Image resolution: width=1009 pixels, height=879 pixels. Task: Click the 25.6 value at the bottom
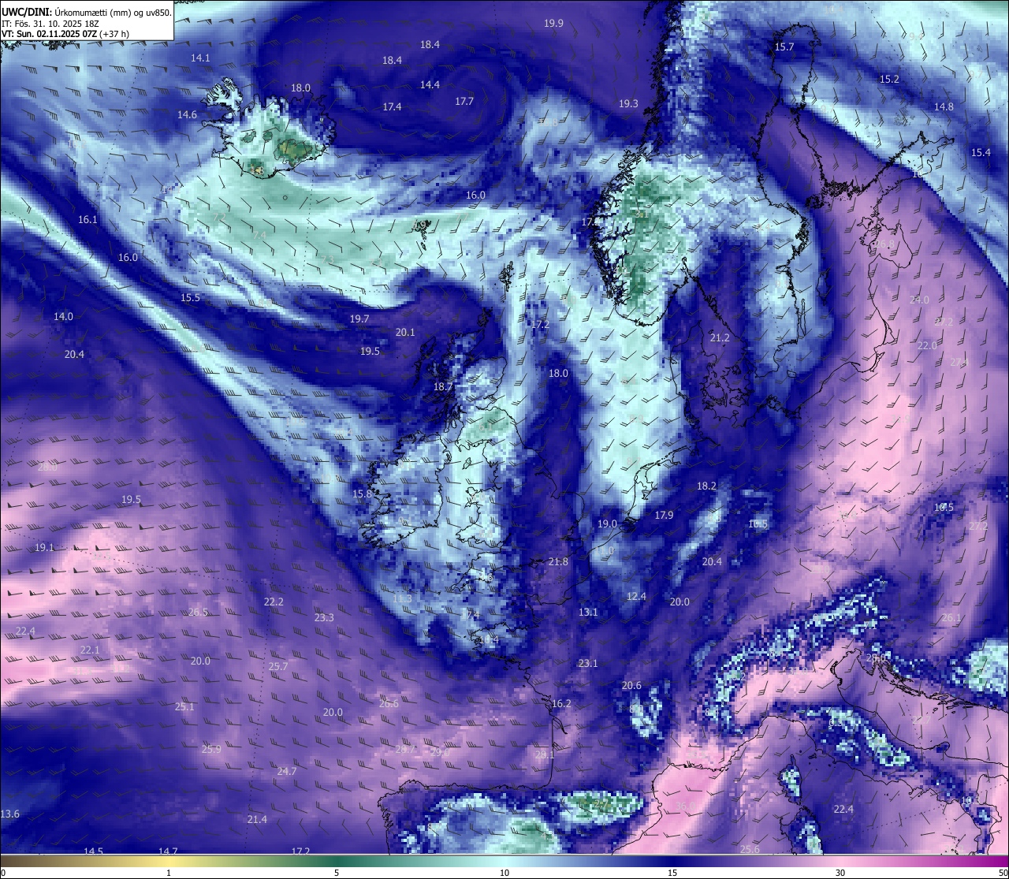click(750, 850)
